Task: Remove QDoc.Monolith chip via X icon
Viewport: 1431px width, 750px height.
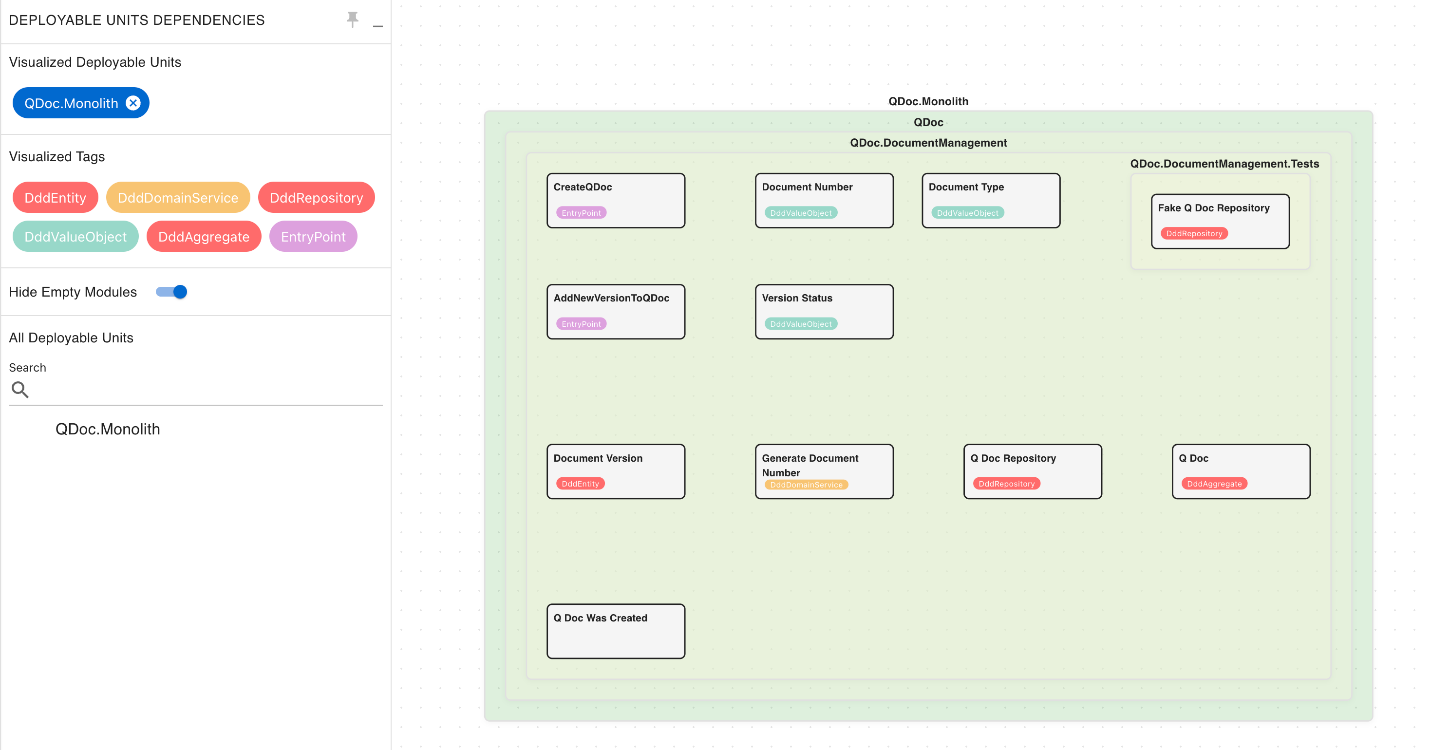Action: click(133, 103)
